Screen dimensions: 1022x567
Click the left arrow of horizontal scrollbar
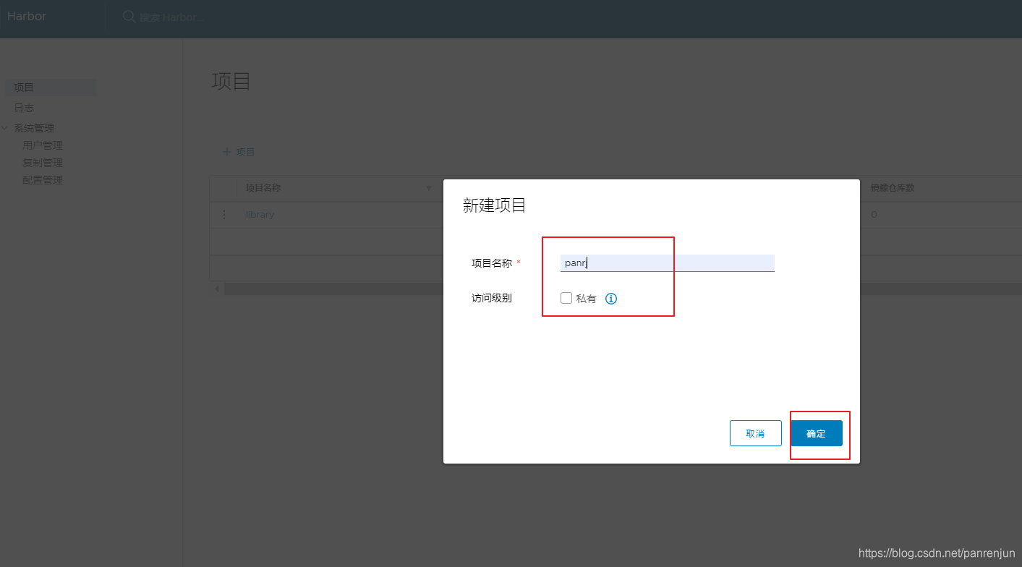click(x=216, y=289)
